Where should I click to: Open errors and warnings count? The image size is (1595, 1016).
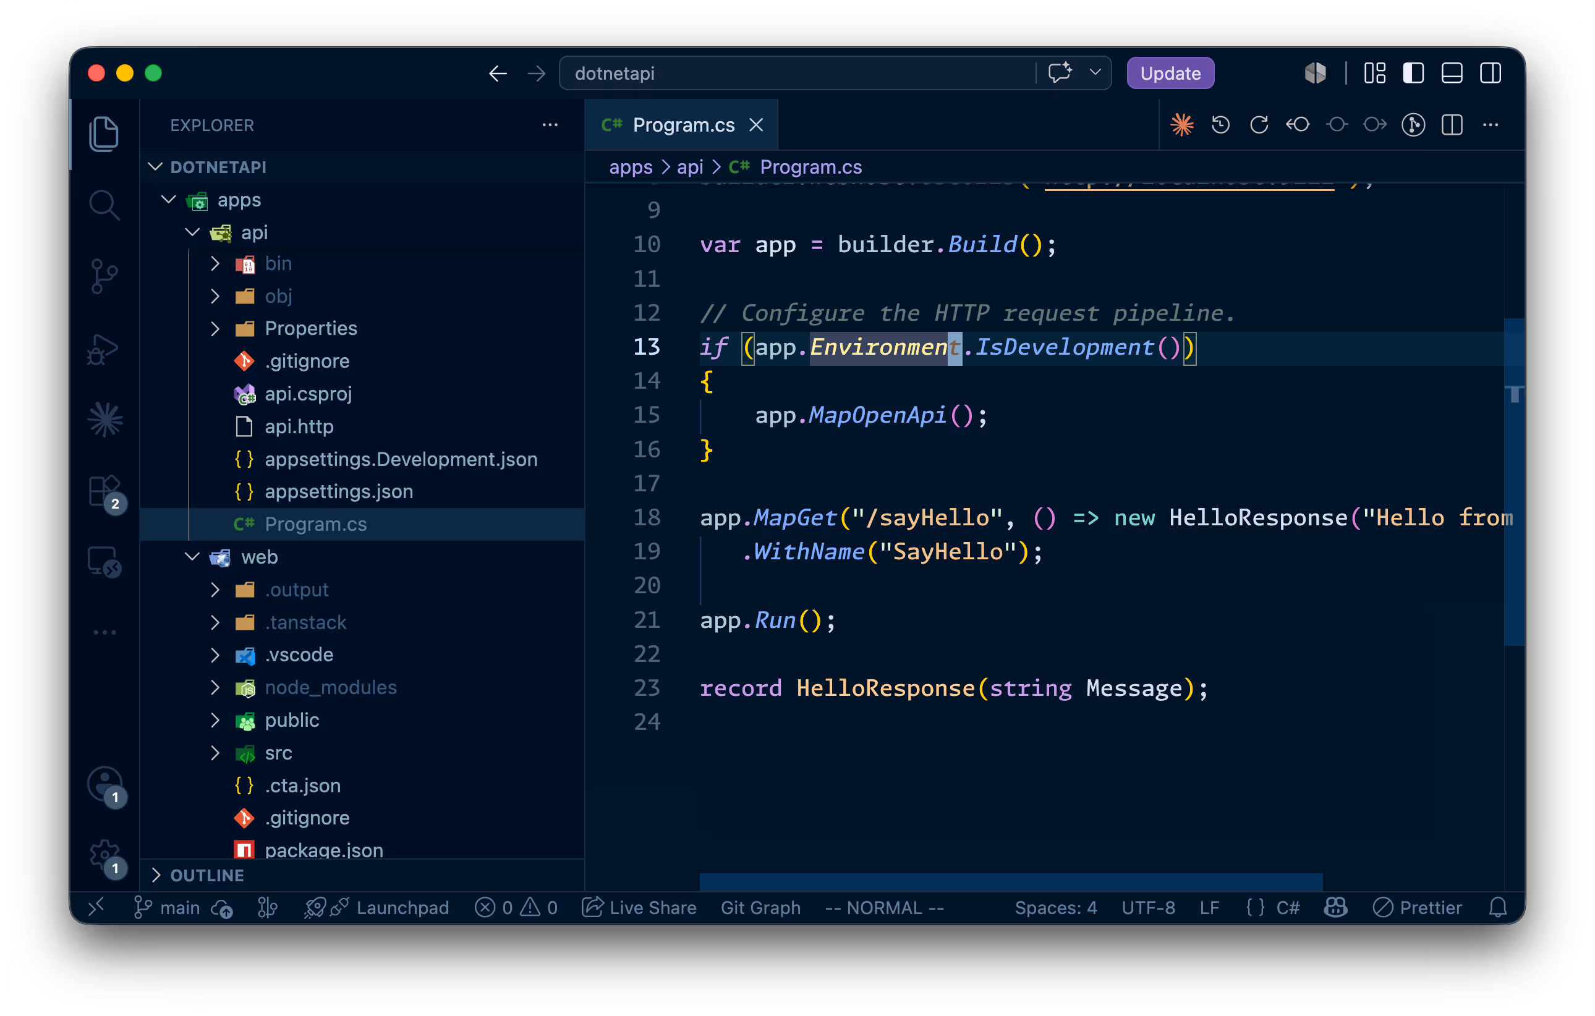[517, 907]
